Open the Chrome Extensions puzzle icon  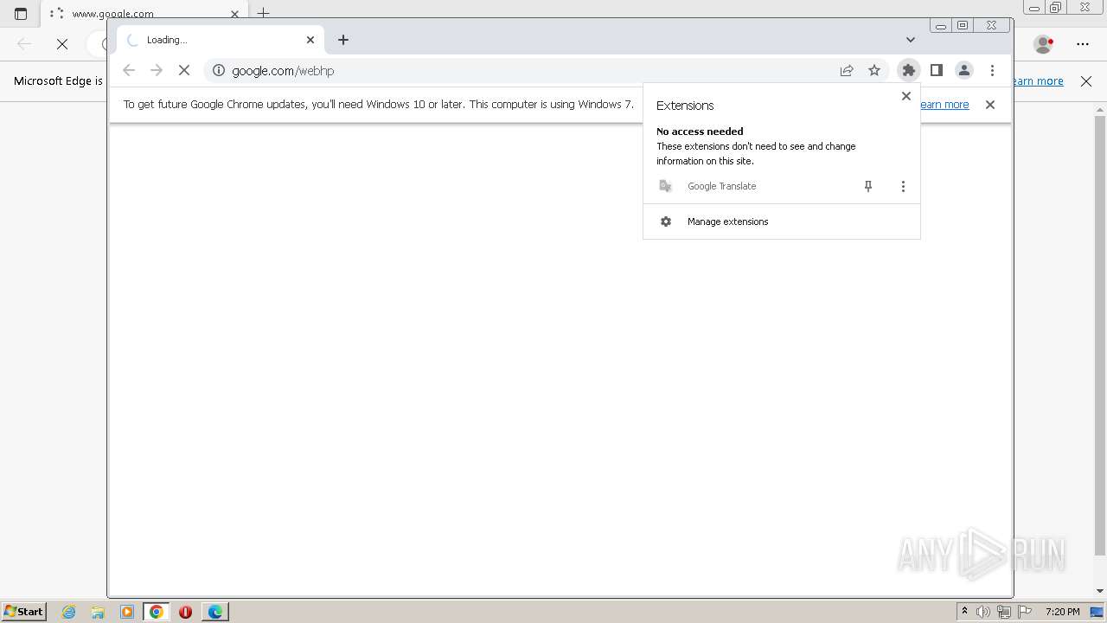pos(908,70)
